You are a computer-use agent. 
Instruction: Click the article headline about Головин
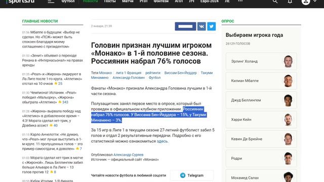[x=151, y=53]
